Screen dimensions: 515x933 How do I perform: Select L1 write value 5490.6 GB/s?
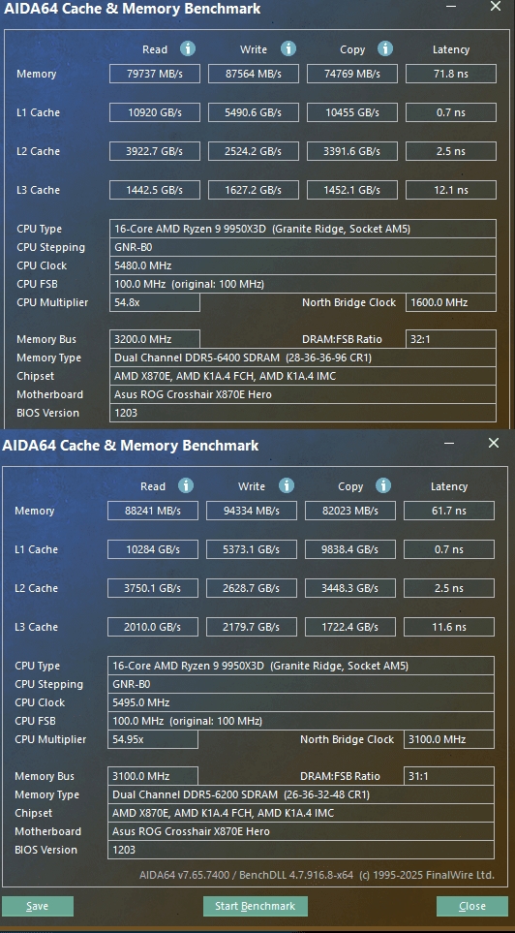click(x=254, y=112)
